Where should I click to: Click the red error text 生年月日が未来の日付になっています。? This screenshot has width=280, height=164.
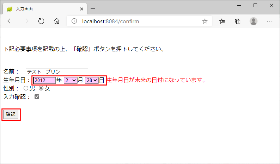click(x=157, y=80)
